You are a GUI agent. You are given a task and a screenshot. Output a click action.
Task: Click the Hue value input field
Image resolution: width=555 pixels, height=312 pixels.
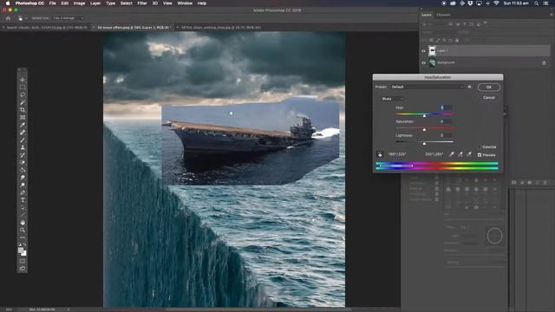pos(446,107)
